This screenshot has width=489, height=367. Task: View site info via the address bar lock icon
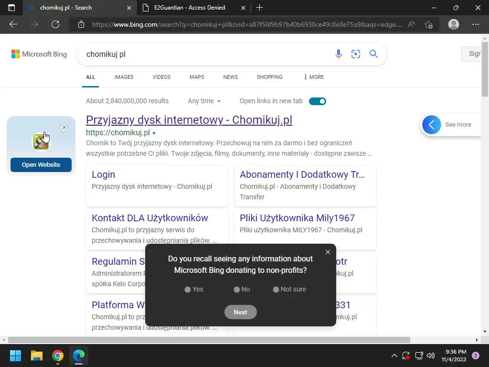coord(81,24)
